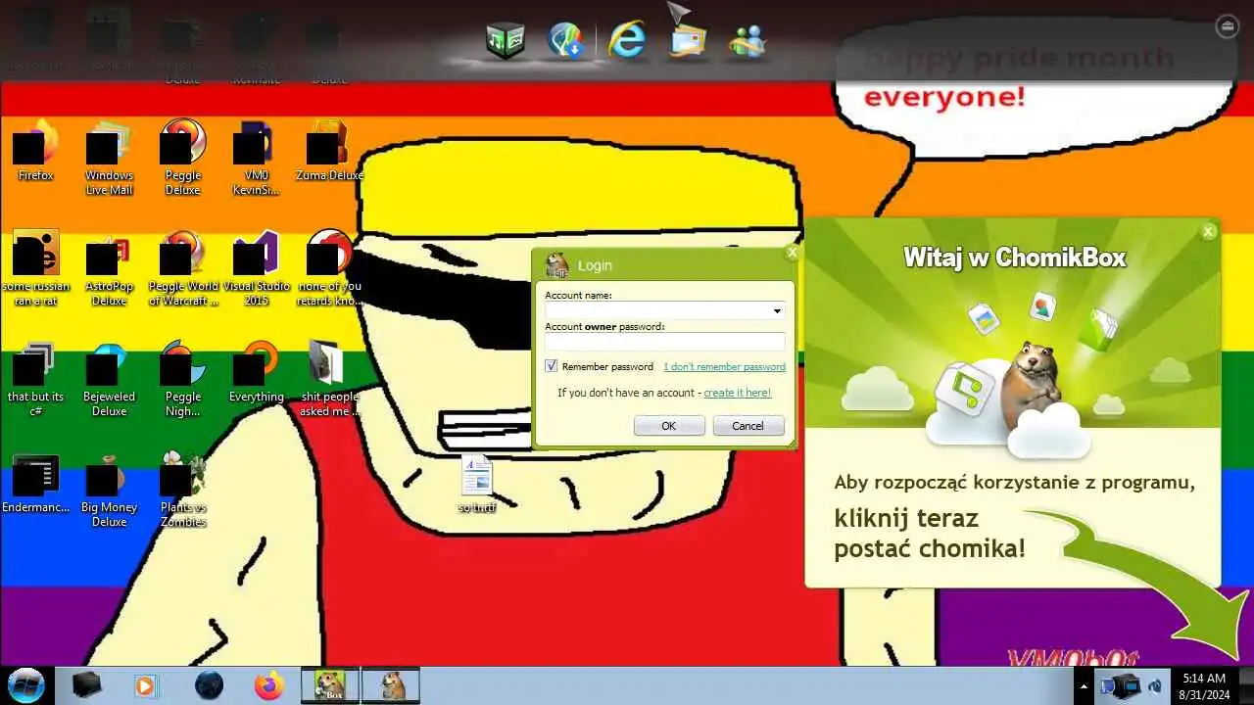Click the green cube icon in top dock
This screenshot has width=1254, height=705.
coord(506,41)
